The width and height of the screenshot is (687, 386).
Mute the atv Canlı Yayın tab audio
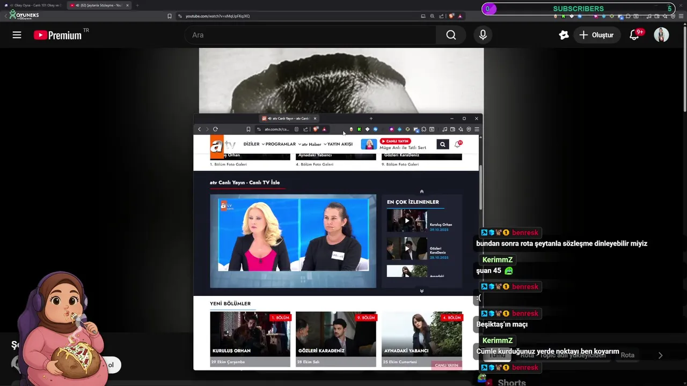click(x=269, y=118)
